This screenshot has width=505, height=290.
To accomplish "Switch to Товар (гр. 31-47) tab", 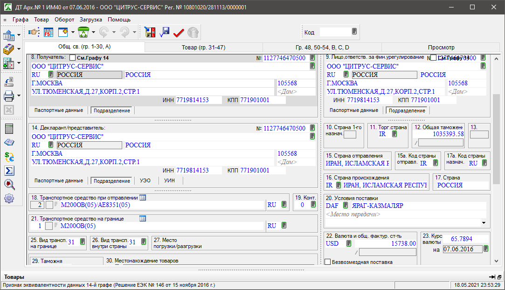I will click(204, 47).
